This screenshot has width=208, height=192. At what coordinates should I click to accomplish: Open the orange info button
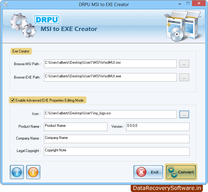[33, 172]
